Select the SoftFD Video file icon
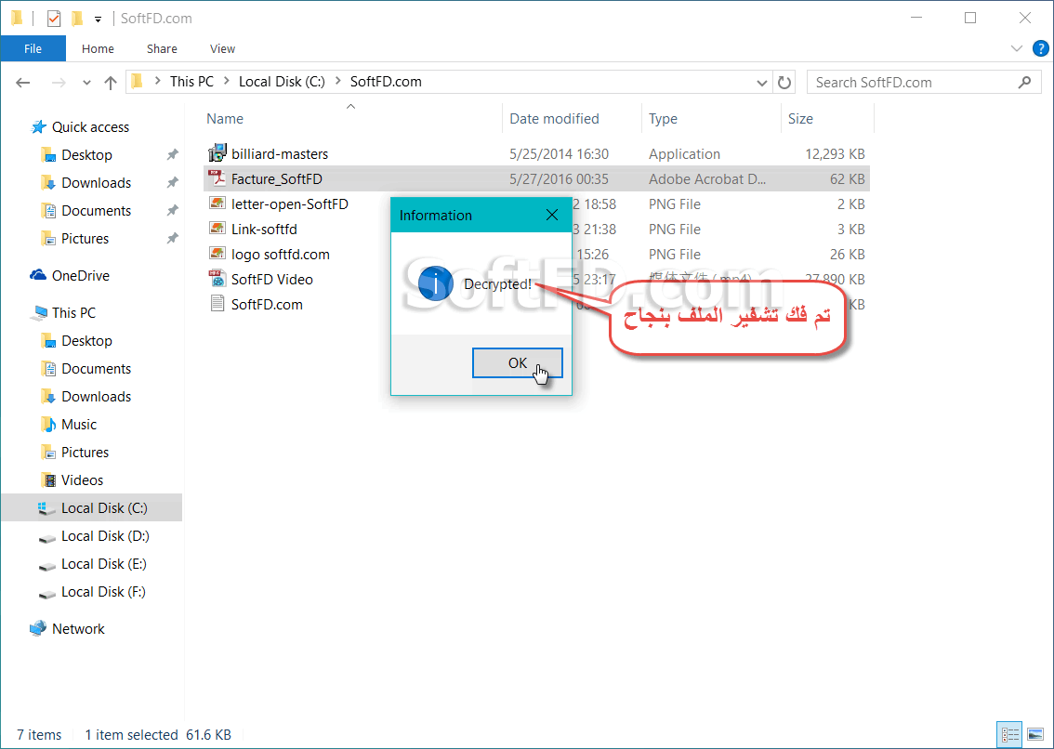1054x749 pixels. [x=217, y=279]
